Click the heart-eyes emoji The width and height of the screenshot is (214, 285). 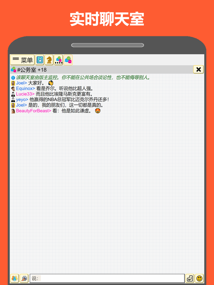(98, 111)
